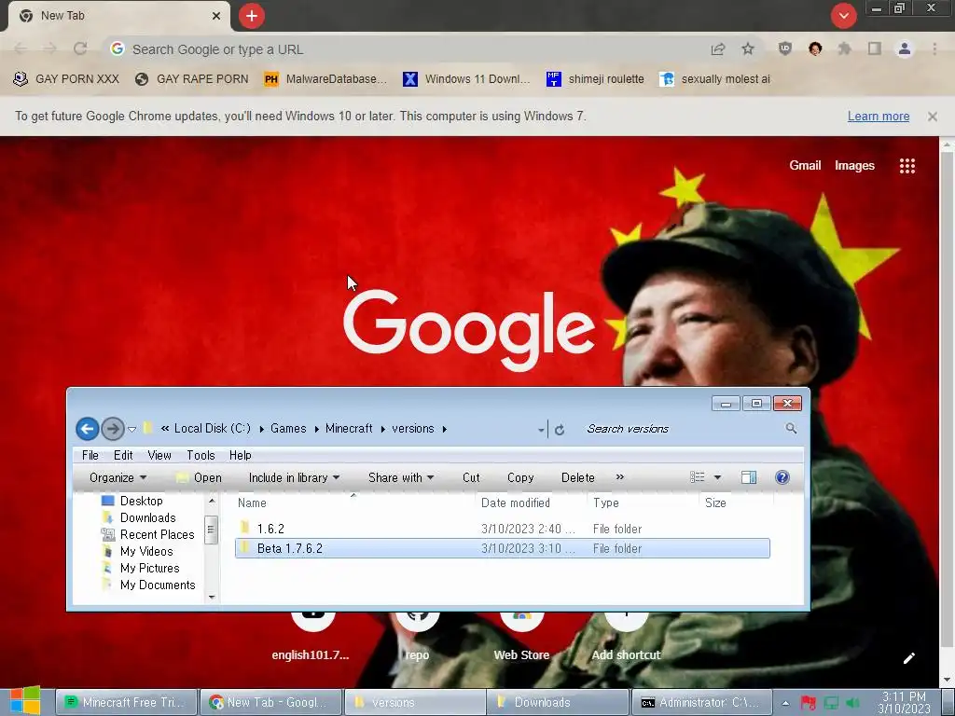Click the share page icon in address bar
955x716 pixels.
(x=718, y=49)
